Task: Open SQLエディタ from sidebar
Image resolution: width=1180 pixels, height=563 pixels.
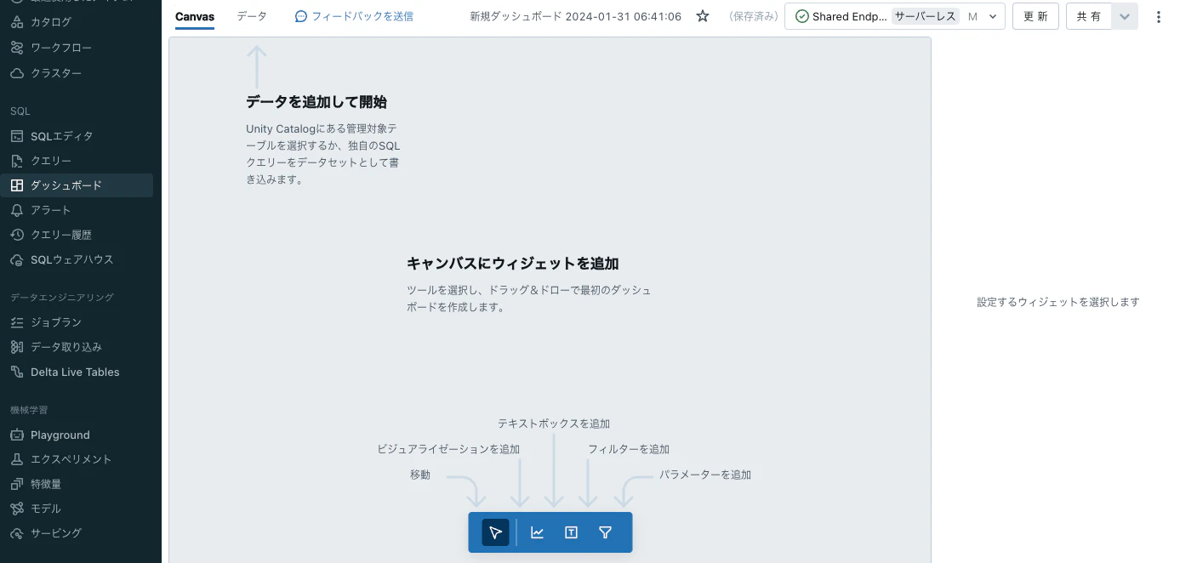Action: (62, 136)
